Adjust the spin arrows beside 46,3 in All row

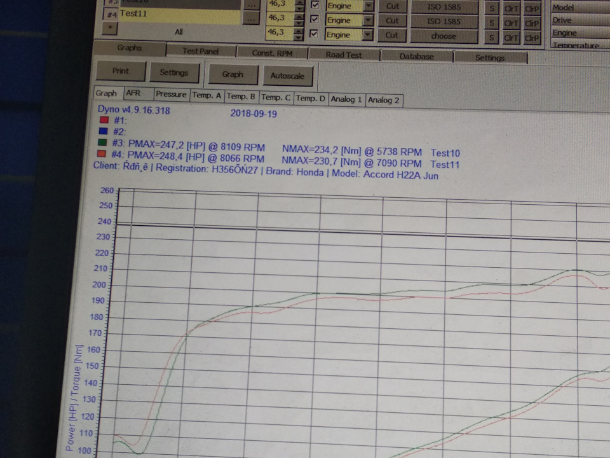[x=299, y=34]
